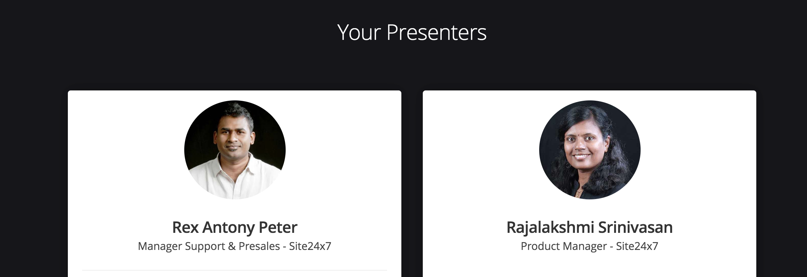Click the "Your Presenters" section heading
Viewport: 807px width, 277px height.
click(411, 32)
